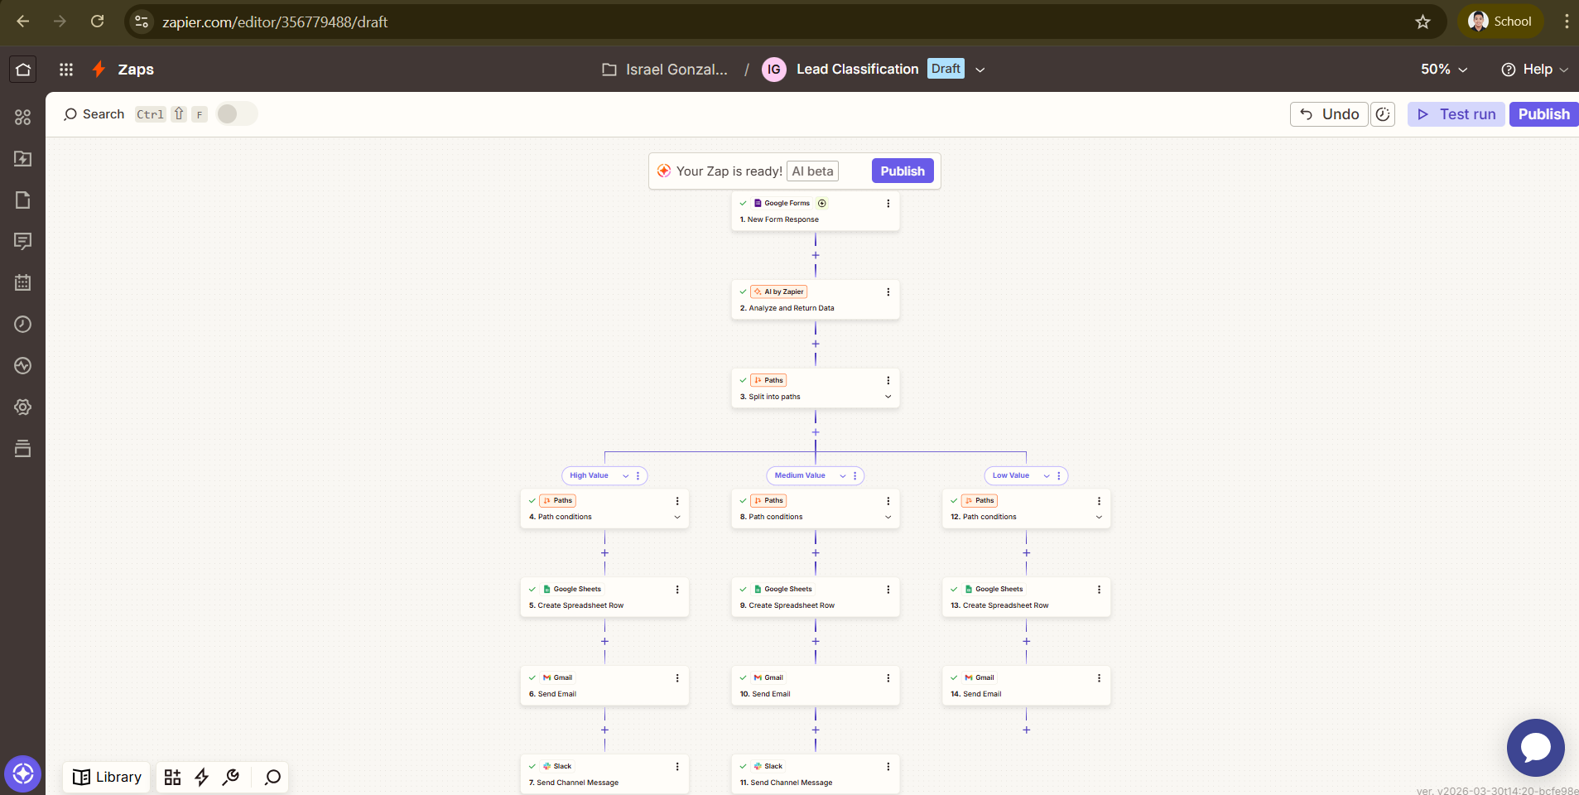Open the browser three-dot menu

coord(1565,22)
